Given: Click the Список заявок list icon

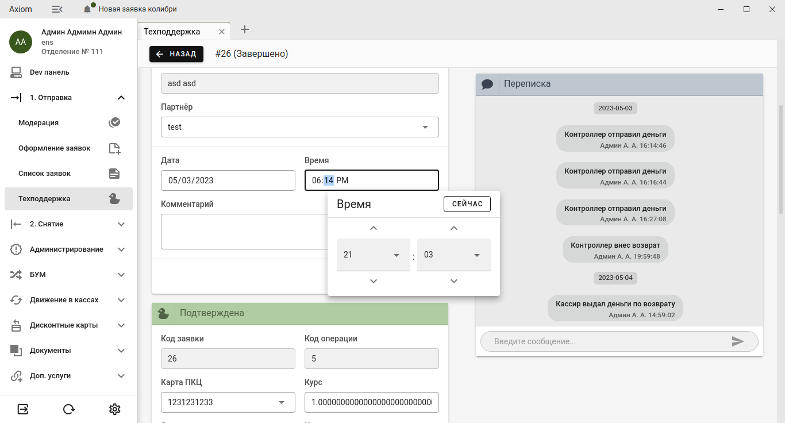Looking at the screenshot, I should coord(114,174).
